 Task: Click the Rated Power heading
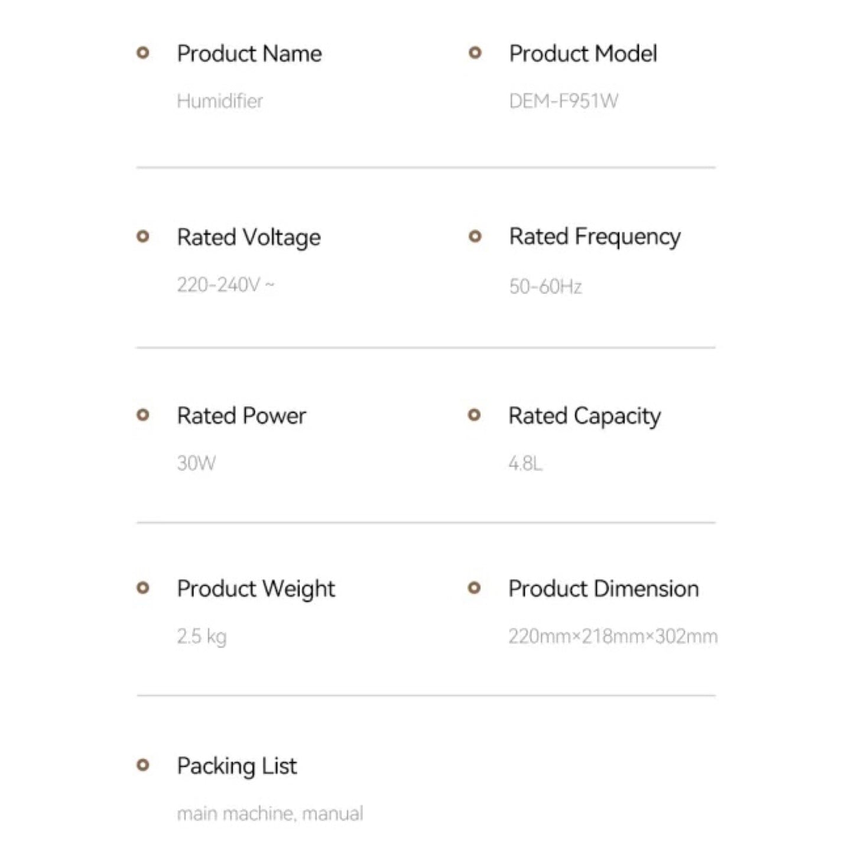[241, 416]
